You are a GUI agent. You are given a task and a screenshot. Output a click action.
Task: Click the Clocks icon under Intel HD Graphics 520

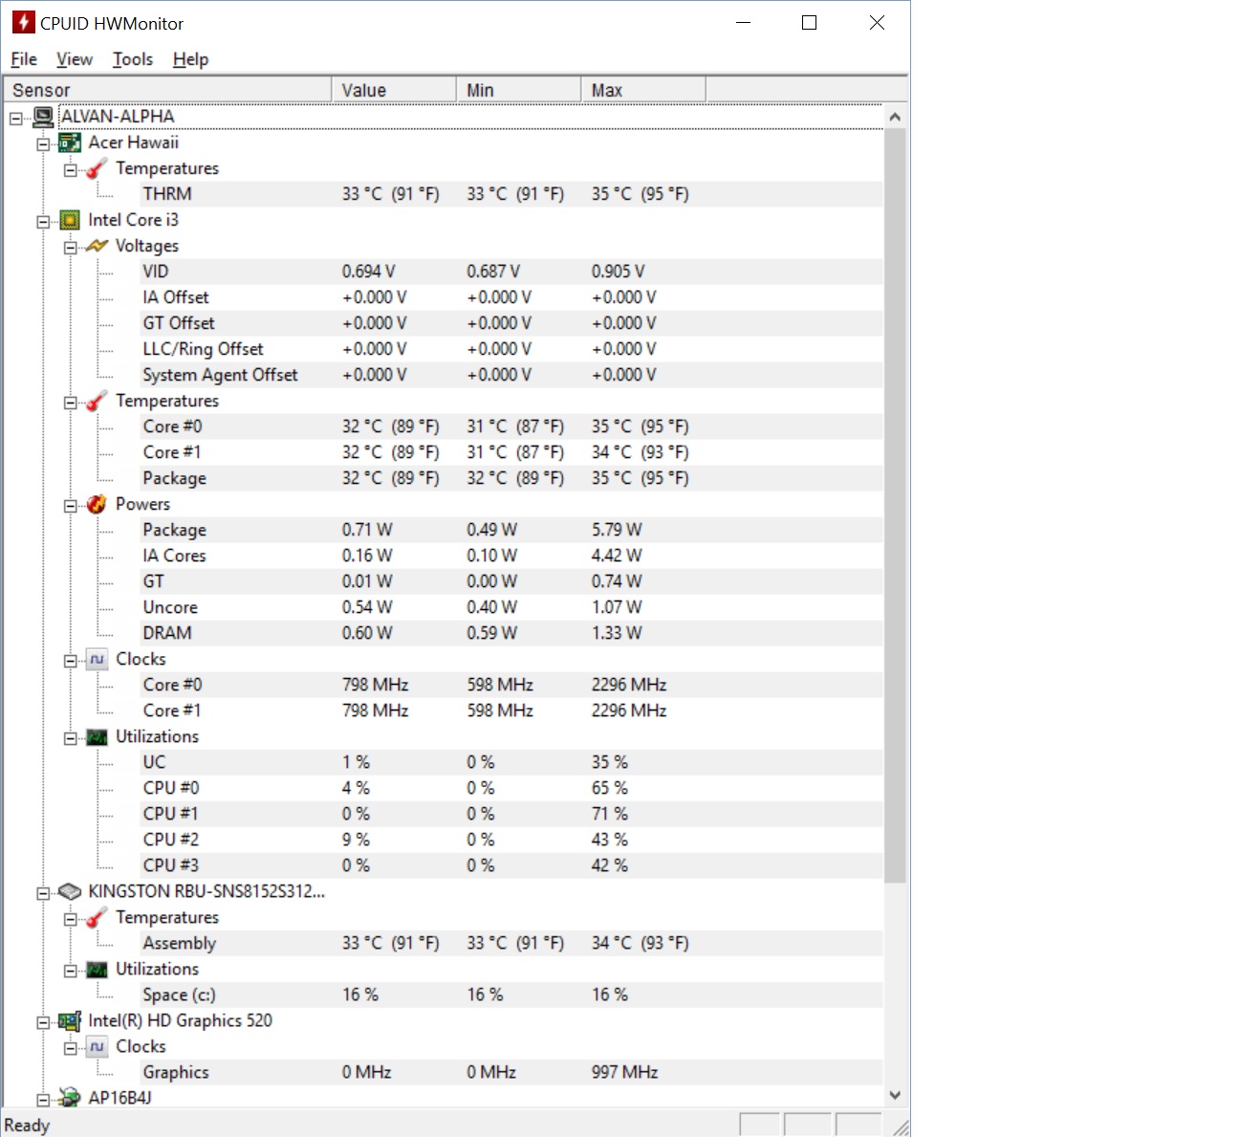[x=97, y=1046]
